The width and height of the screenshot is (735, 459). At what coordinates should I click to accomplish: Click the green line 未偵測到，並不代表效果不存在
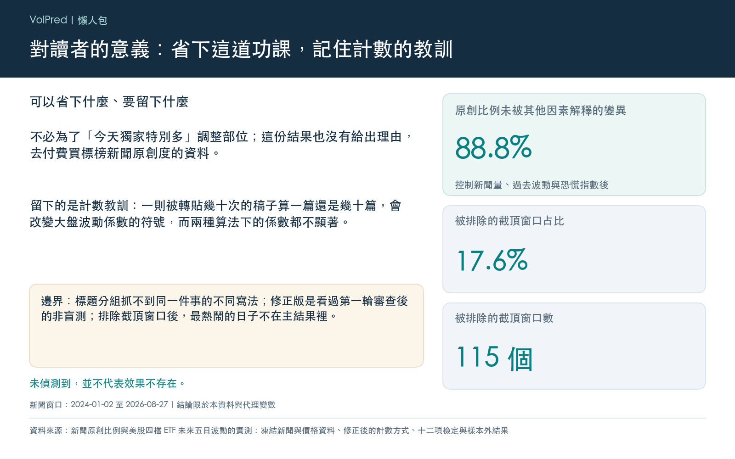pyautogui.click(x=108, y=383)
